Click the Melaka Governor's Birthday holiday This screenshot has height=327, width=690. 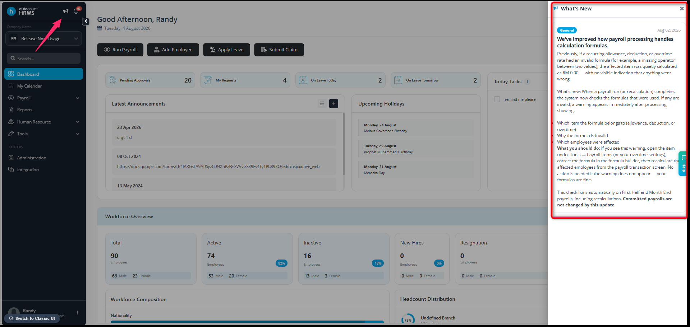416,128
